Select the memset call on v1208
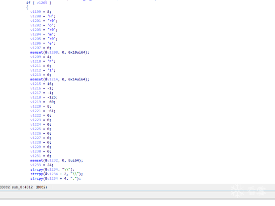The width and height of the screenshot is (275, 206). point(60,52)
